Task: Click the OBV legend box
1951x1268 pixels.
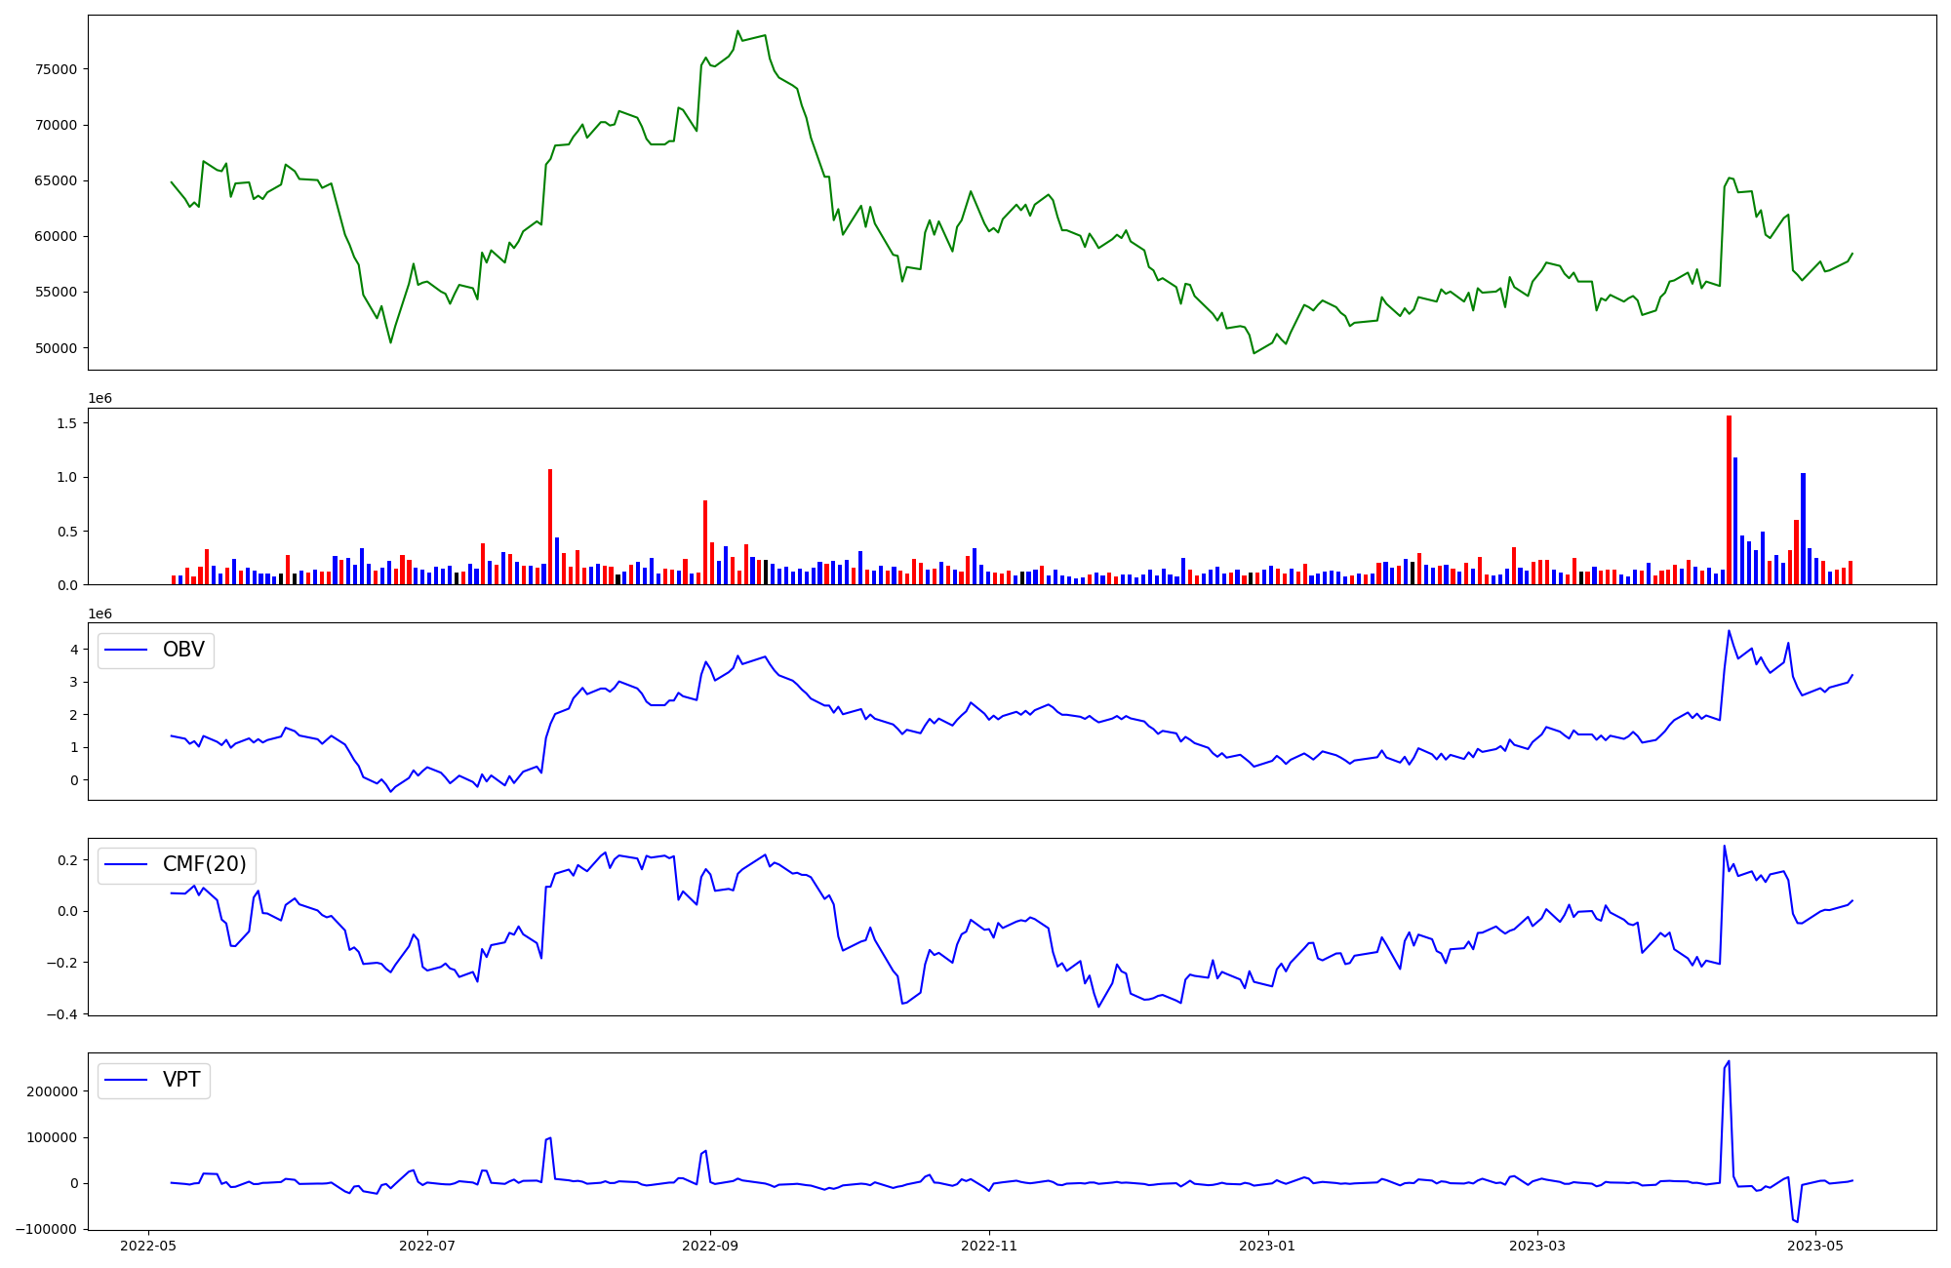Action: click(x=156, y=651)
